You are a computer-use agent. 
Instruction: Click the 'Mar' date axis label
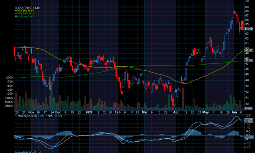(144, 112)
